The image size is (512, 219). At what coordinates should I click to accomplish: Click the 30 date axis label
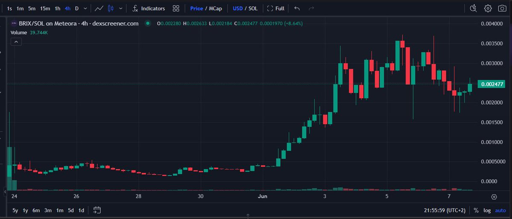click(201, 196)
